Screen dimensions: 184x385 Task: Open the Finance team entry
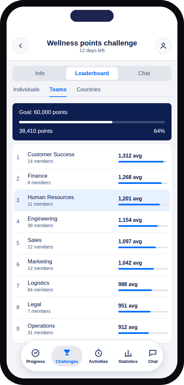92,179
